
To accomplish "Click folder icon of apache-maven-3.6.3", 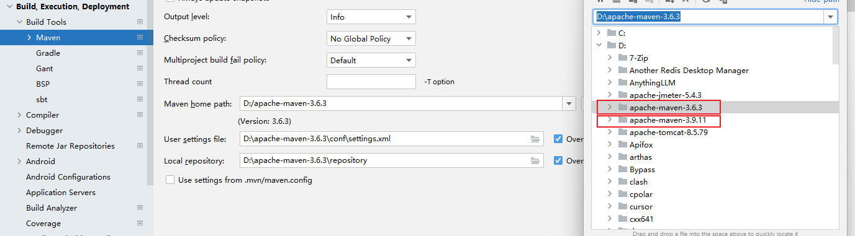I will [623, 107].
